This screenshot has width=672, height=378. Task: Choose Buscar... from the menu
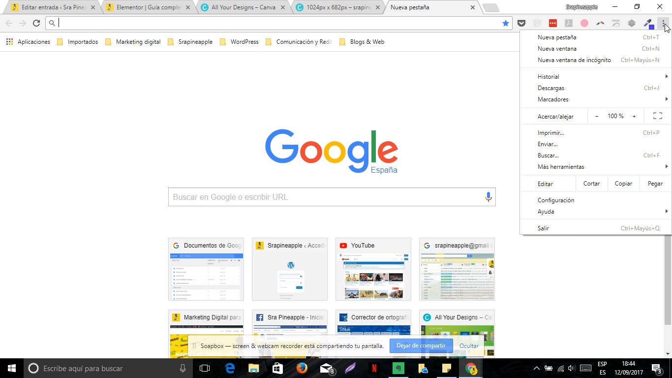[596, 156]
